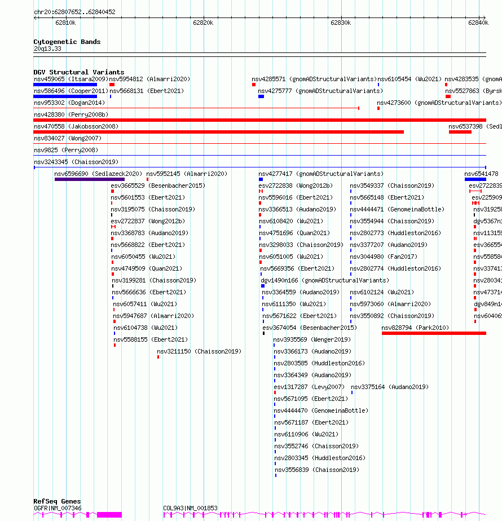Open nsv5952145 (Almarri2020) label
The image size is (502, 521).
point(187,174)
